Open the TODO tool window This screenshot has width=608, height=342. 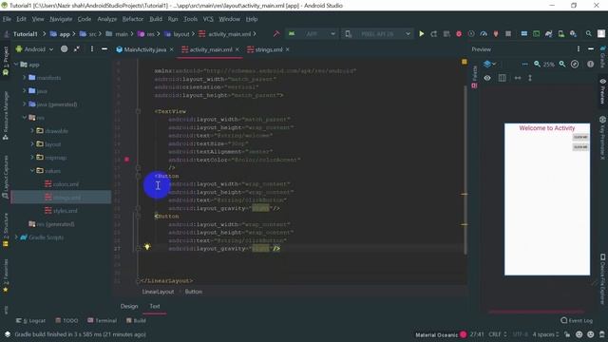pyautogui.click(x=66, y=321)
